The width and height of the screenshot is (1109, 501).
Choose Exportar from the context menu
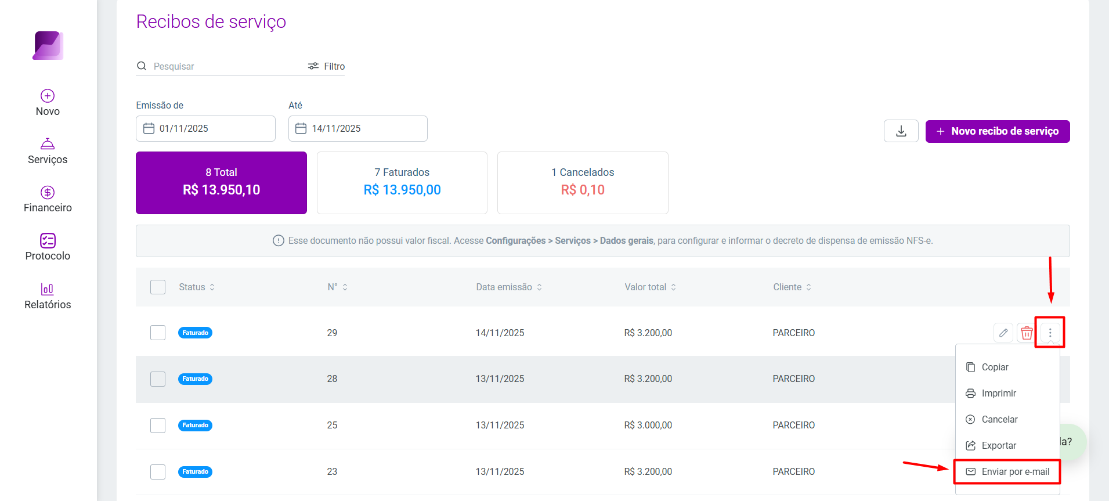1007,445
